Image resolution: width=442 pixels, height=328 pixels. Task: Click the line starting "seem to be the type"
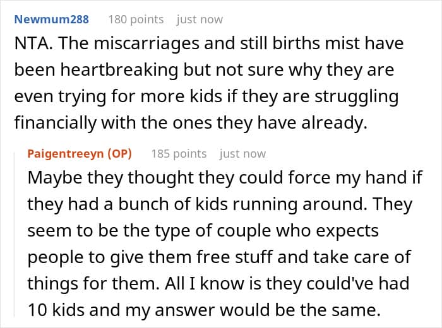(203, 231)
